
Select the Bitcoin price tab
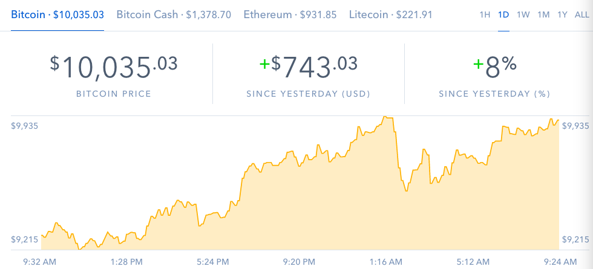tap(57, 14)
